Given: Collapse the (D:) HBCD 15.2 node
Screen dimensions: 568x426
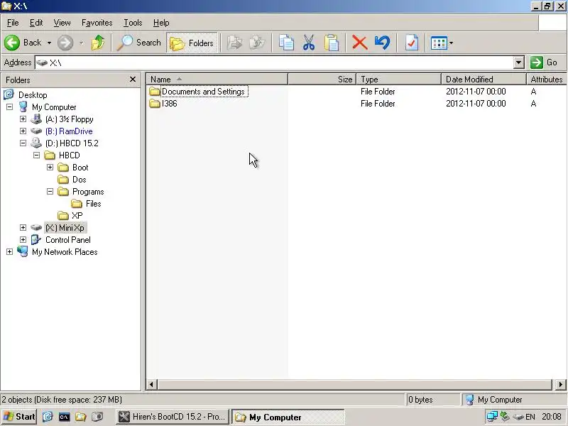Looking at the screenshot, I should pyautogui.click(x=23, y=143).
